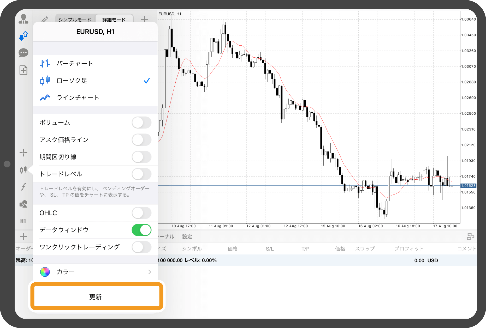The width and height of the screenshot is (486, 328).
Task: Click the 15 Aug 10:00 time label
Action: tap(333, 226)
